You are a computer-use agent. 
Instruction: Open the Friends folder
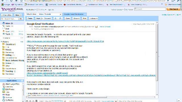click(7, 50)
